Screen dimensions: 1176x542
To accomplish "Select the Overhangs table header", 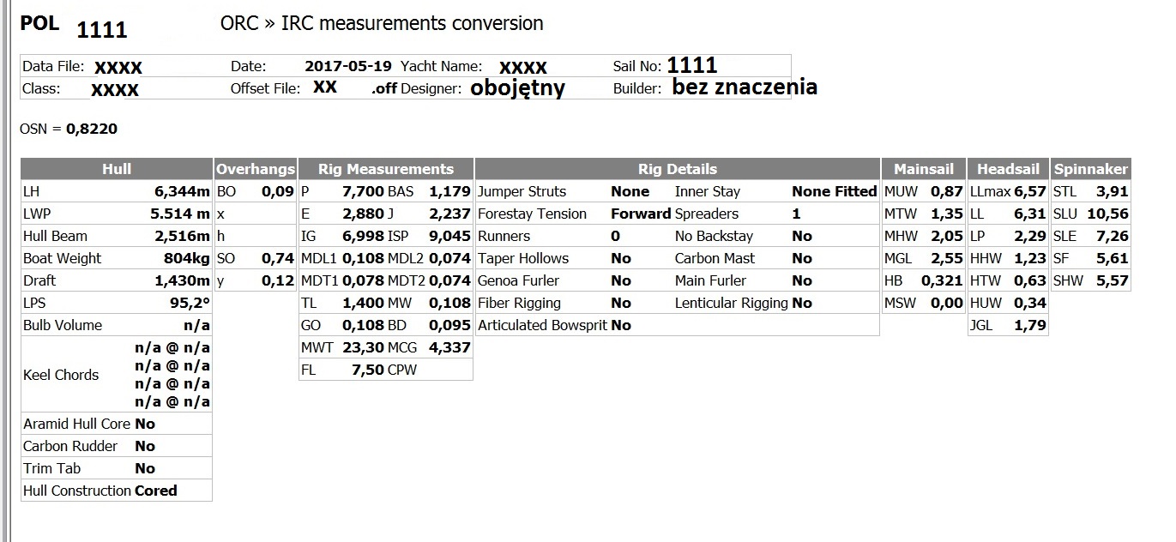I will click(256, 169).
